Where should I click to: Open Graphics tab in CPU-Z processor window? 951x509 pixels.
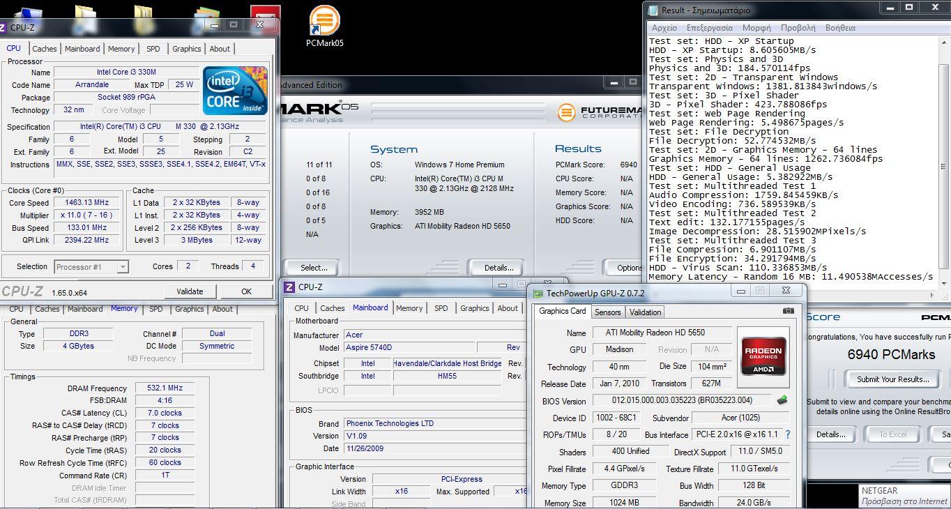186,49
